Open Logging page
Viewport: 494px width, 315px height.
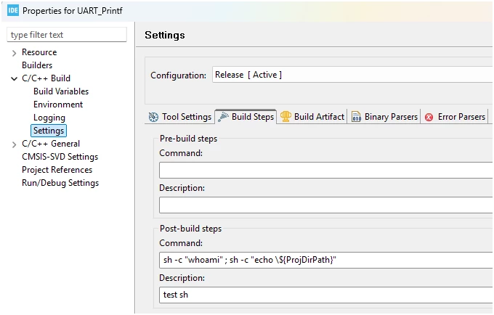click(49, 118)
